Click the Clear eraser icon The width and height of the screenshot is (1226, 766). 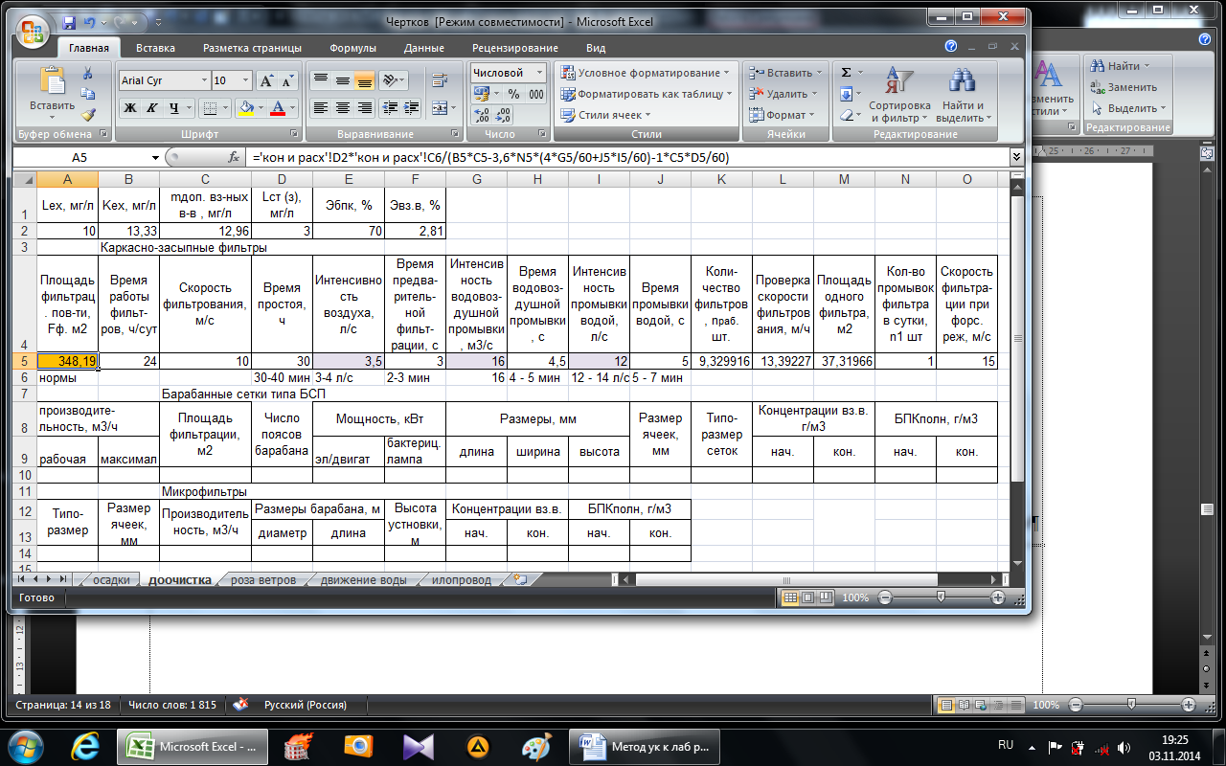846,115
